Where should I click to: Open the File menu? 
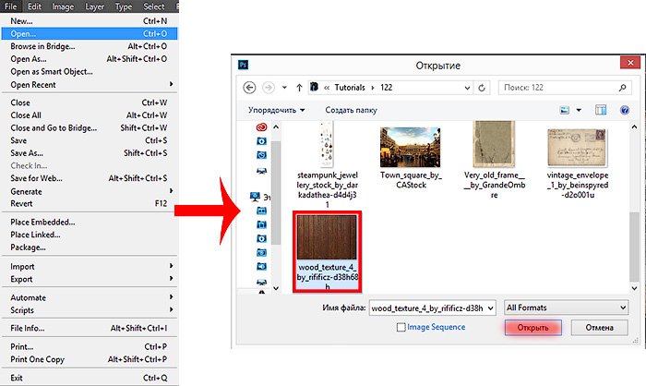[x=10, y=6]
